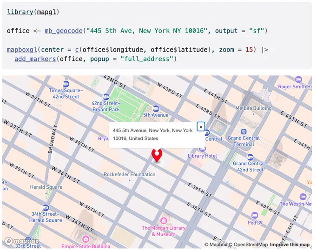Click the Empire State Building camera icon
This screenshot has height=251, width=316.
(86, 239)
